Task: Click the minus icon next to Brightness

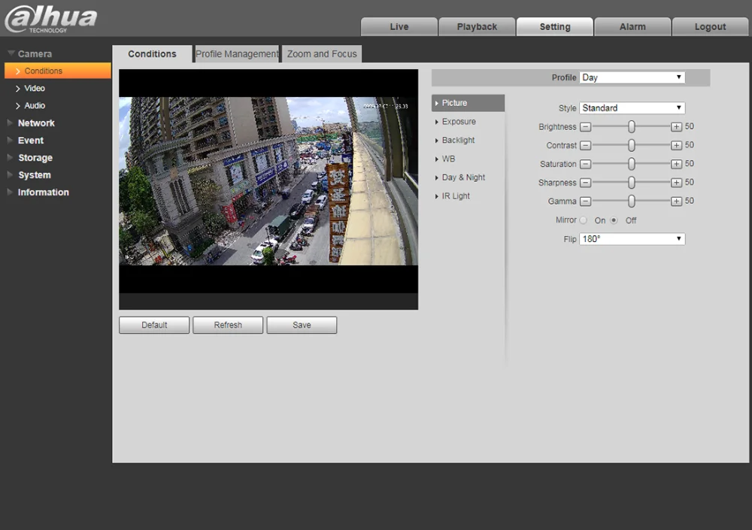Action: coord(586,127)
